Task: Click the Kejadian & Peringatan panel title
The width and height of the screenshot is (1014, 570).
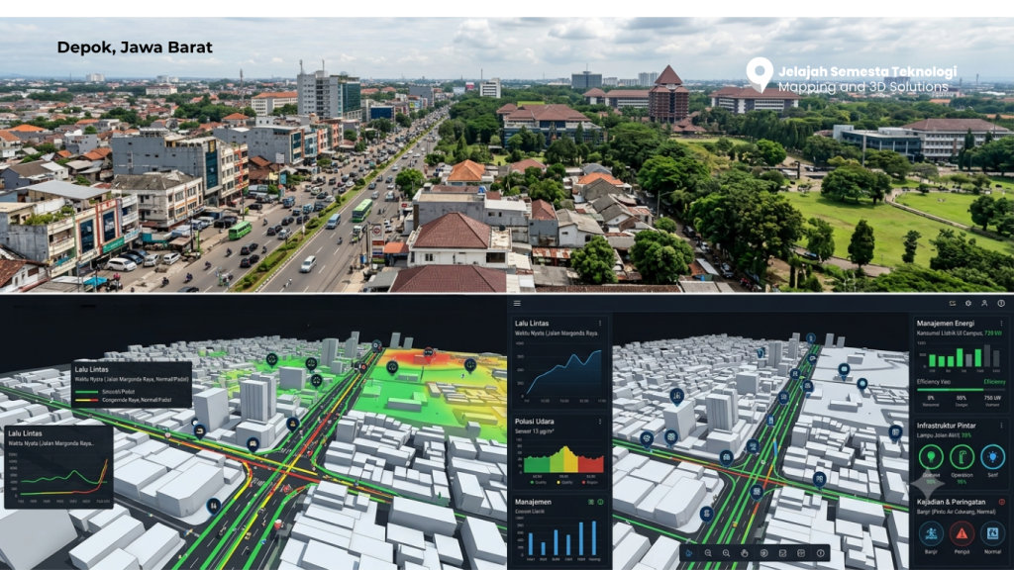Action: 951,502
